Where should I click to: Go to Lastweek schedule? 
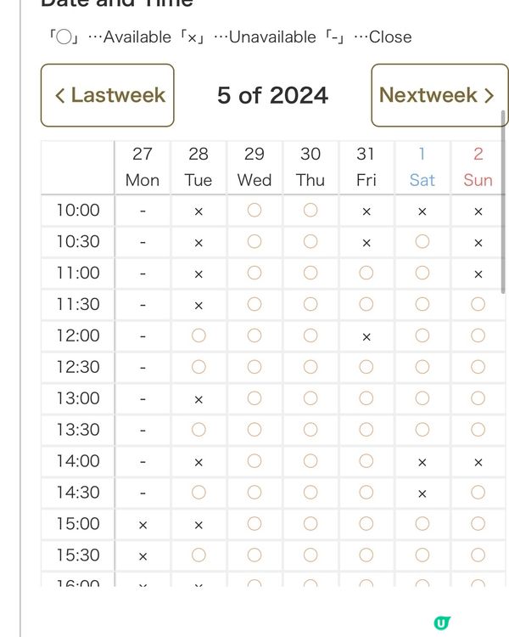coord(108,95)
